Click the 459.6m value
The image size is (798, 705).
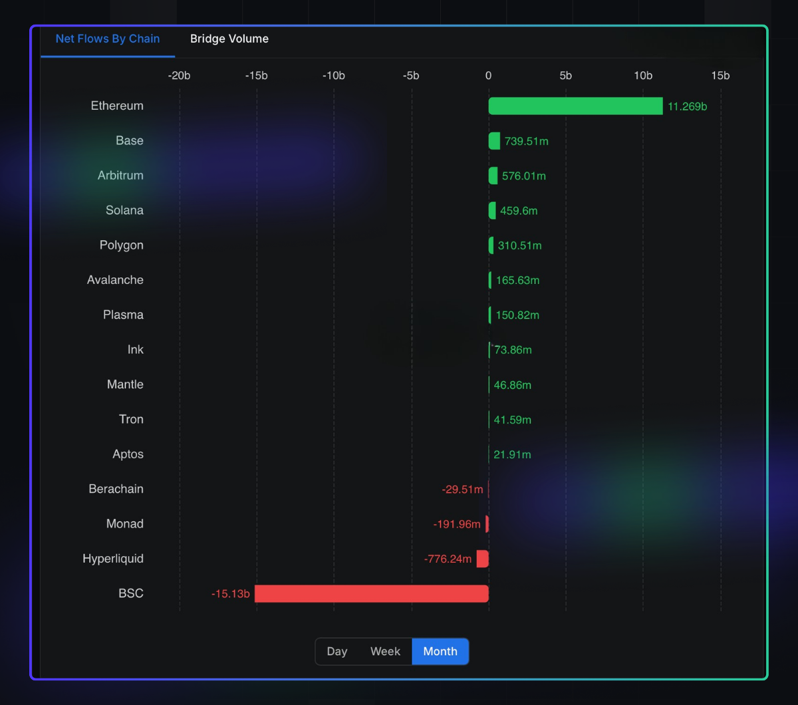(x=519, y=211)
